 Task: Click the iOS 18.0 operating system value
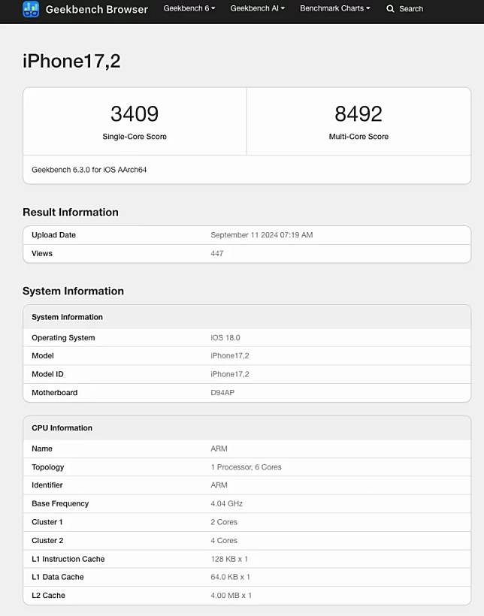click(225, 337)
